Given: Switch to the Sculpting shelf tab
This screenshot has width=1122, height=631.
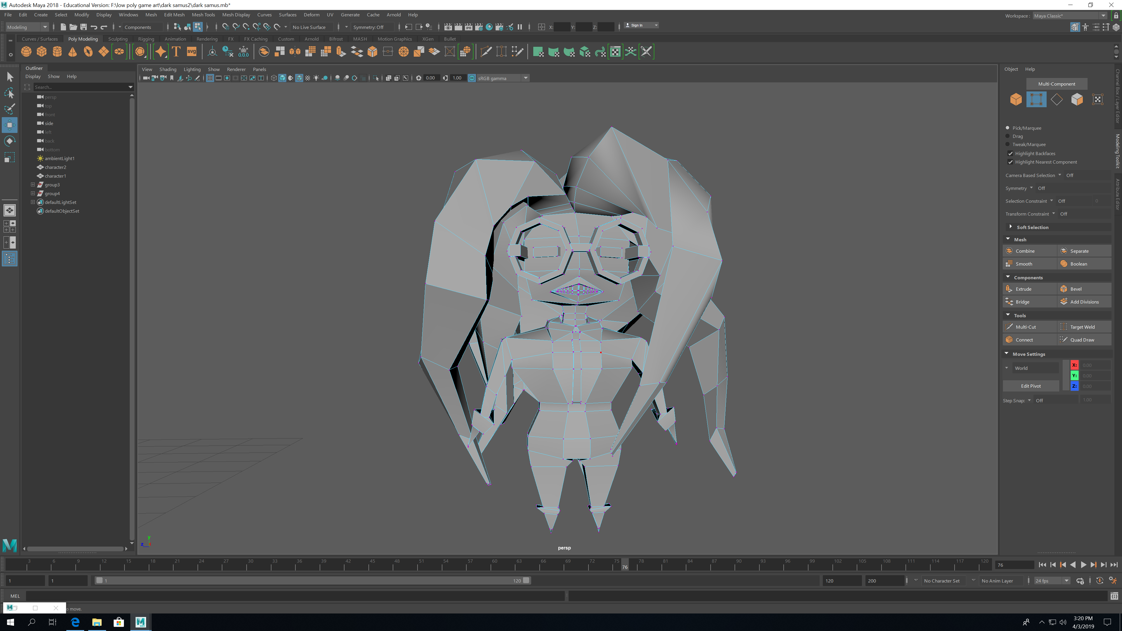Looking at the screenshot, I should (x=117, y=39).
